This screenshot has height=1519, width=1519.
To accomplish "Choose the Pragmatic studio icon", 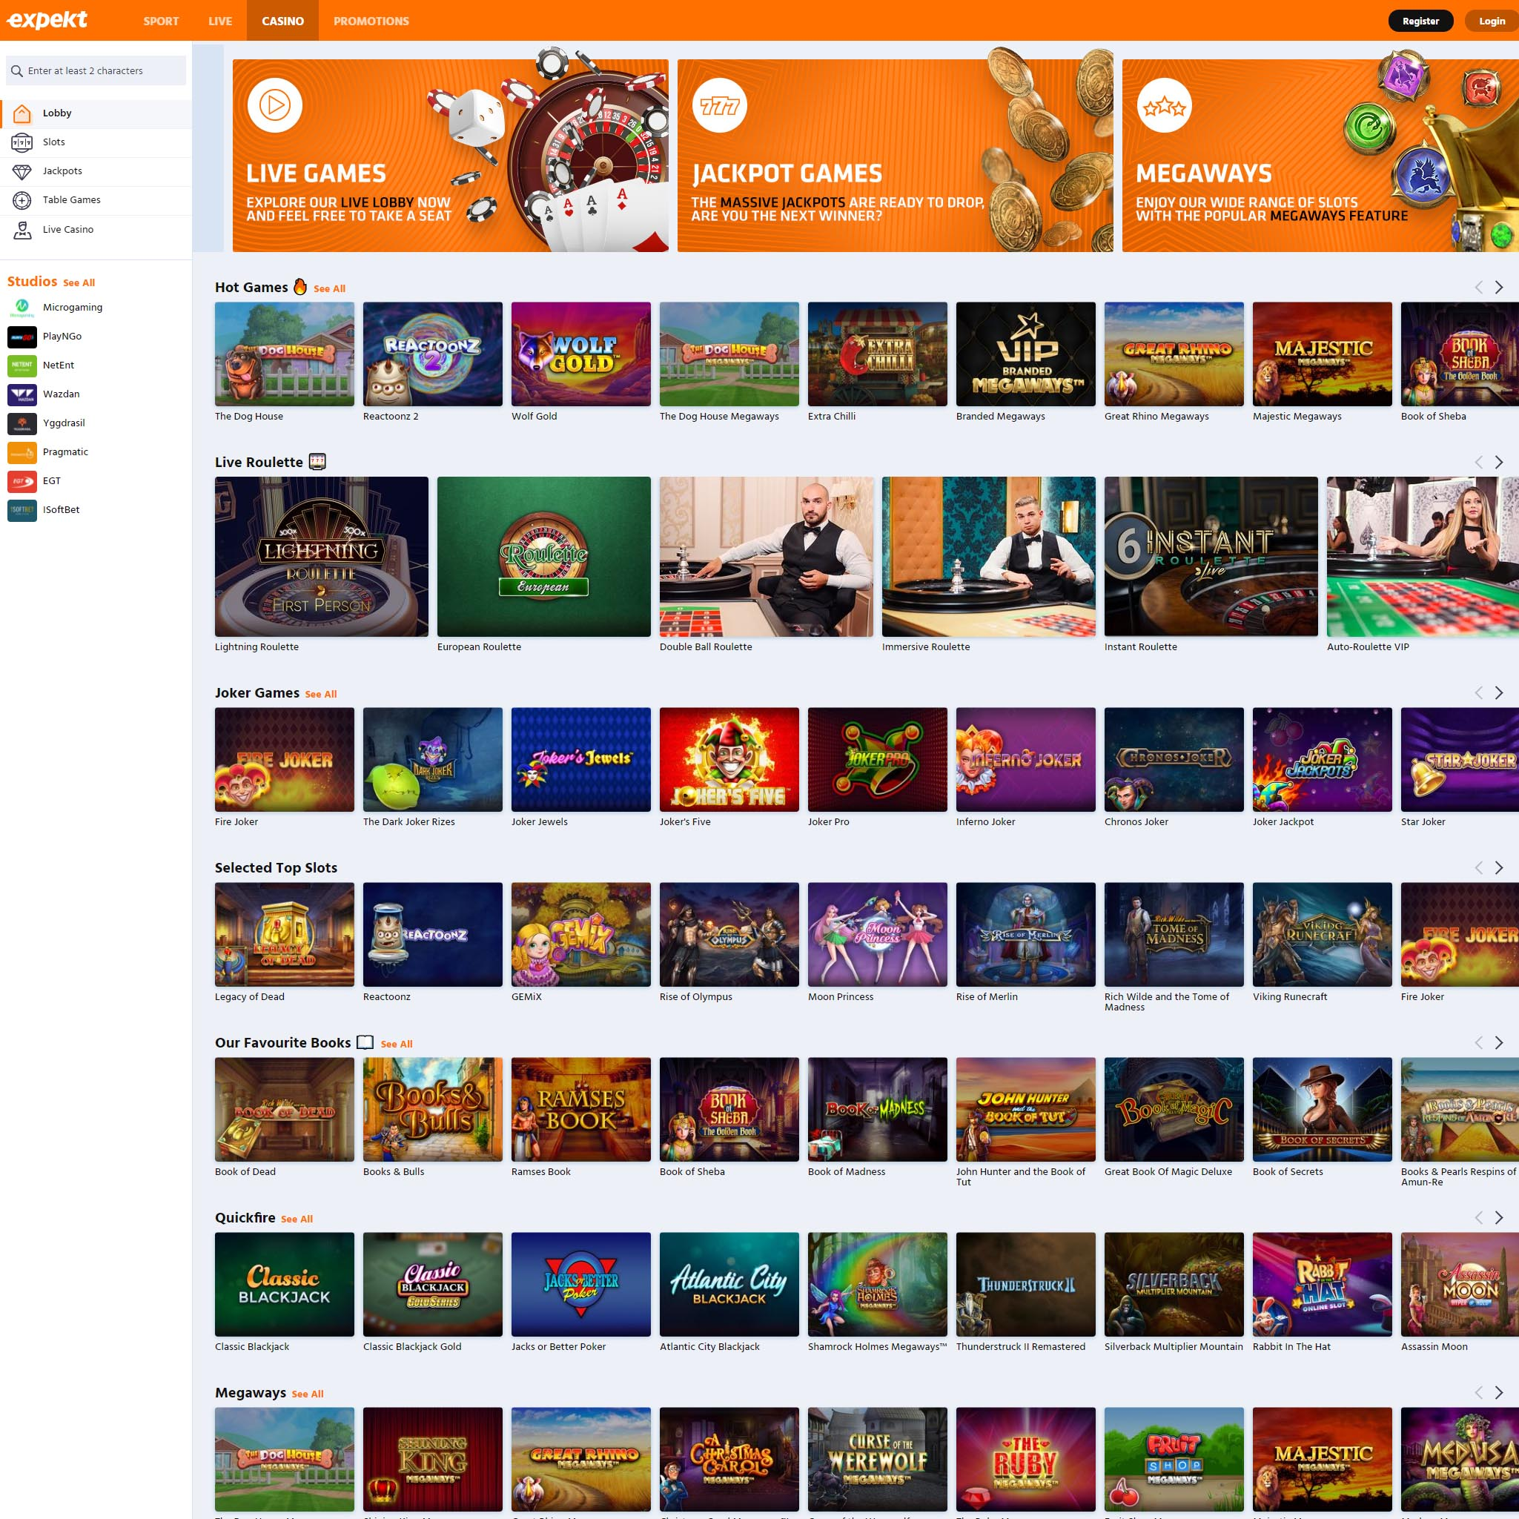I will coord(22,452).
